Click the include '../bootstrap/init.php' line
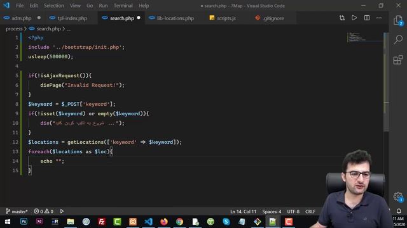The image size is (407, 228). pyautogui.click(x=76, y=47)
